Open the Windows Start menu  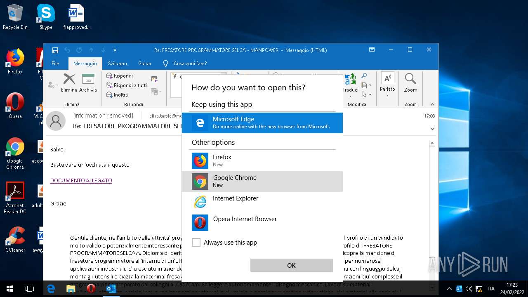coord(10,289)
